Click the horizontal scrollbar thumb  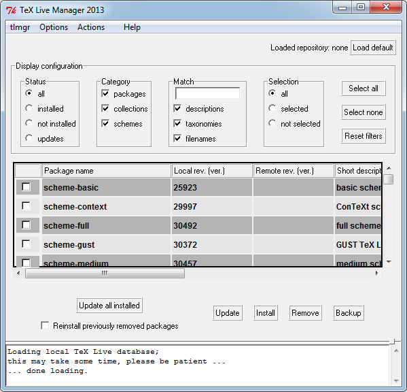(105, 273)
